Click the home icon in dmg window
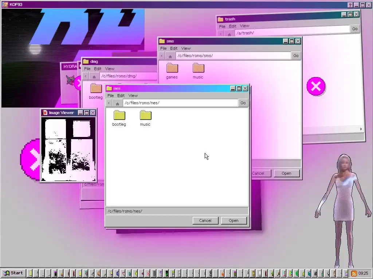The image size is (373, 279). (x=94, y=76)
